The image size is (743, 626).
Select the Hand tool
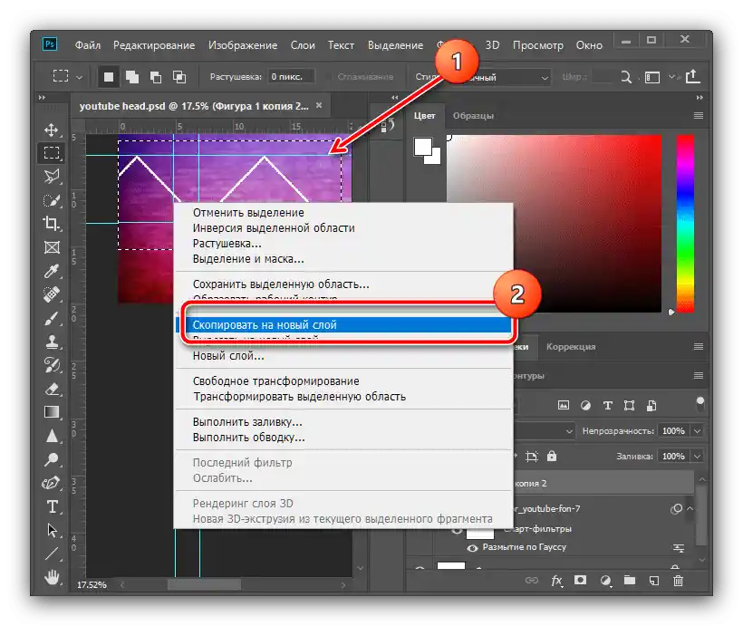click(x=52, y=577)
